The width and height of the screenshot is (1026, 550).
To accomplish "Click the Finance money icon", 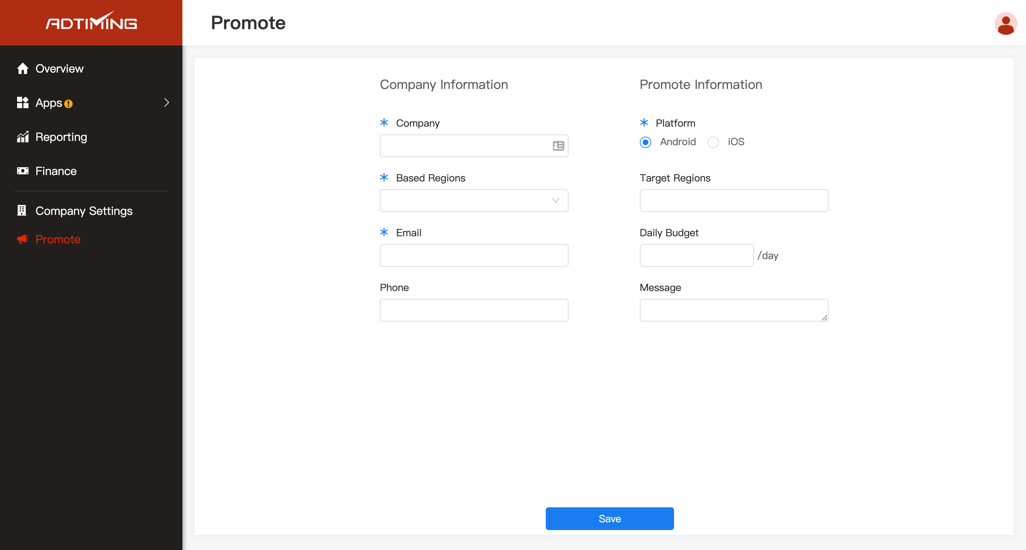I will coord(23,171).
